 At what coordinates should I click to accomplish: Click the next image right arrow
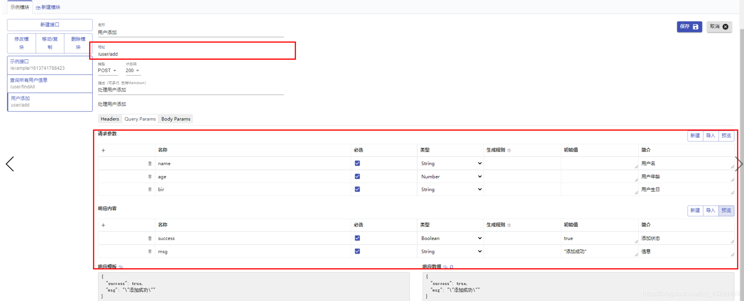click(x=739, y=164)
